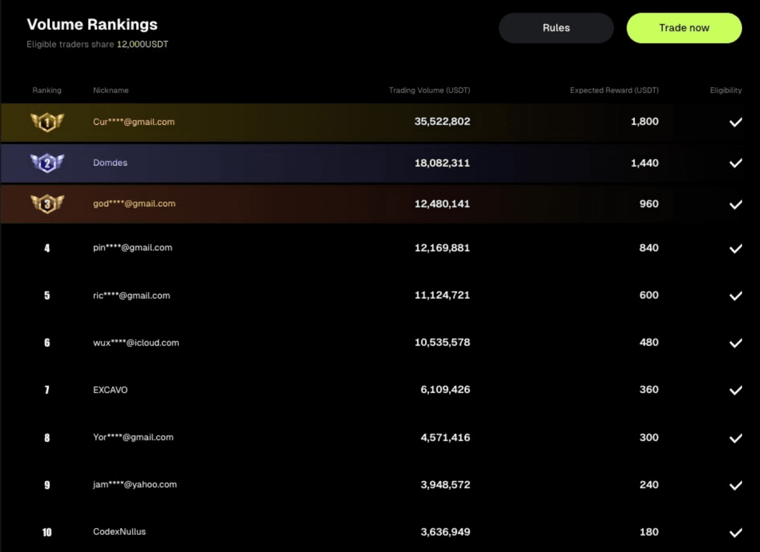760x552 pixels.
Task: Select nickname Yor****@gmail.com
Action: coord(133,437)
